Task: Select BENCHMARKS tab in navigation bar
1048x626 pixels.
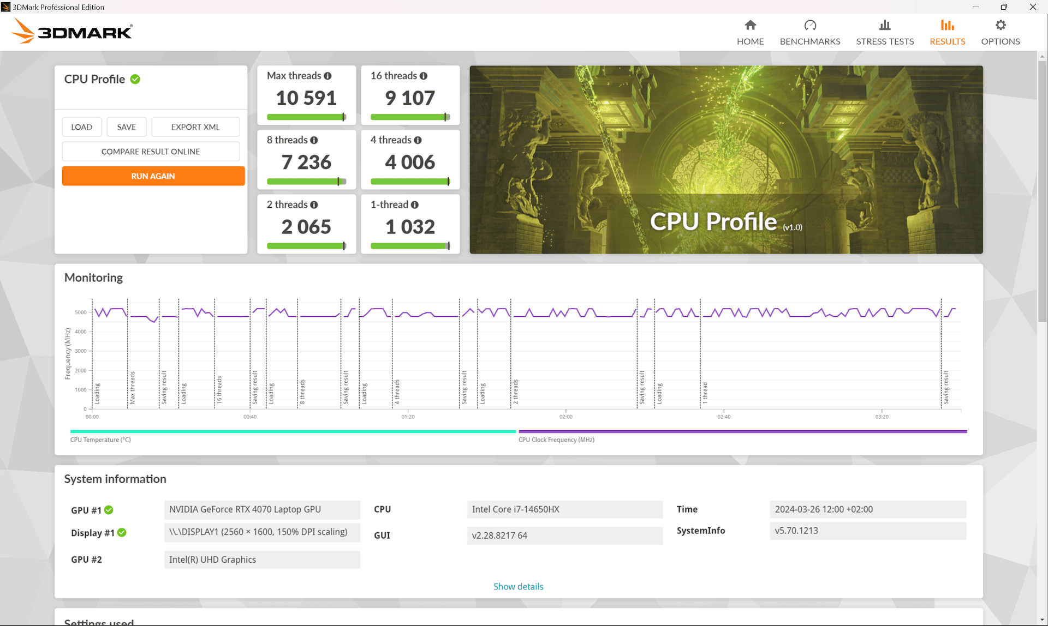Action: 810,32
